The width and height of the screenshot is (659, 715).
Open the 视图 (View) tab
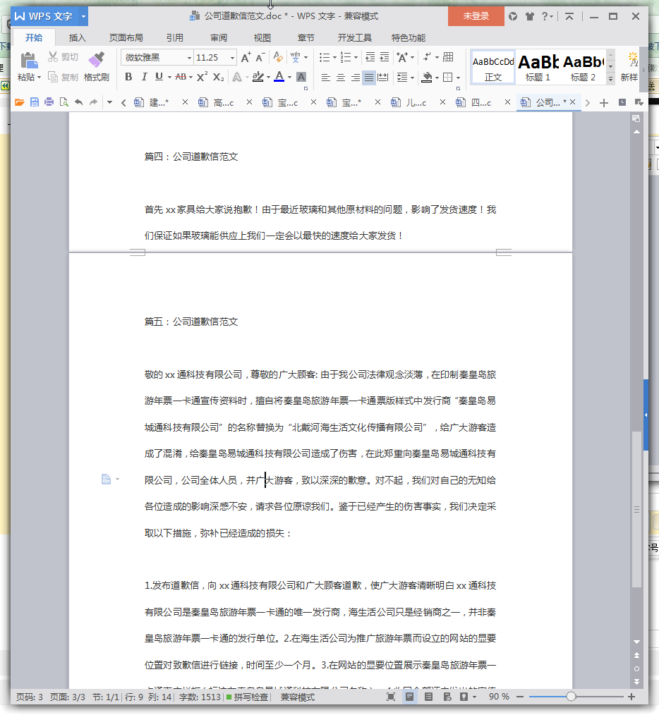(262, 38)
